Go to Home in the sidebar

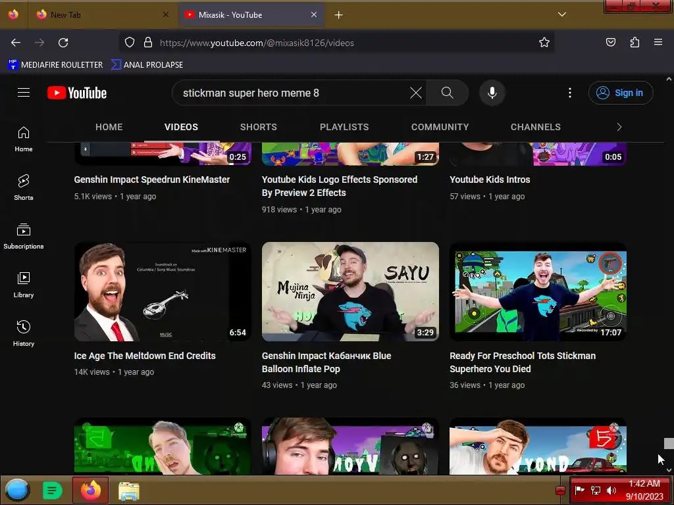click(24, 139)
